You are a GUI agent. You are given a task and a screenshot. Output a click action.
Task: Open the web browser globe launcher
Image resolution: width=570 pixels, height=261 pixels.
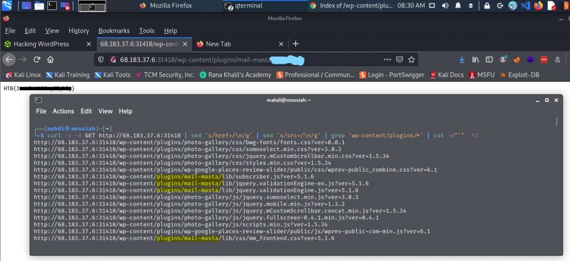click(x=512, y=5)
